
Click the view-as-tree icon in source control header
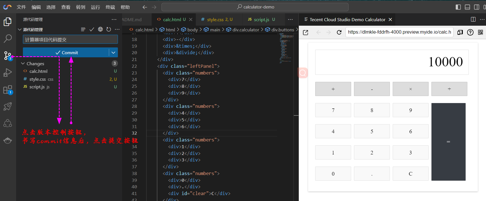pos(83,29)
